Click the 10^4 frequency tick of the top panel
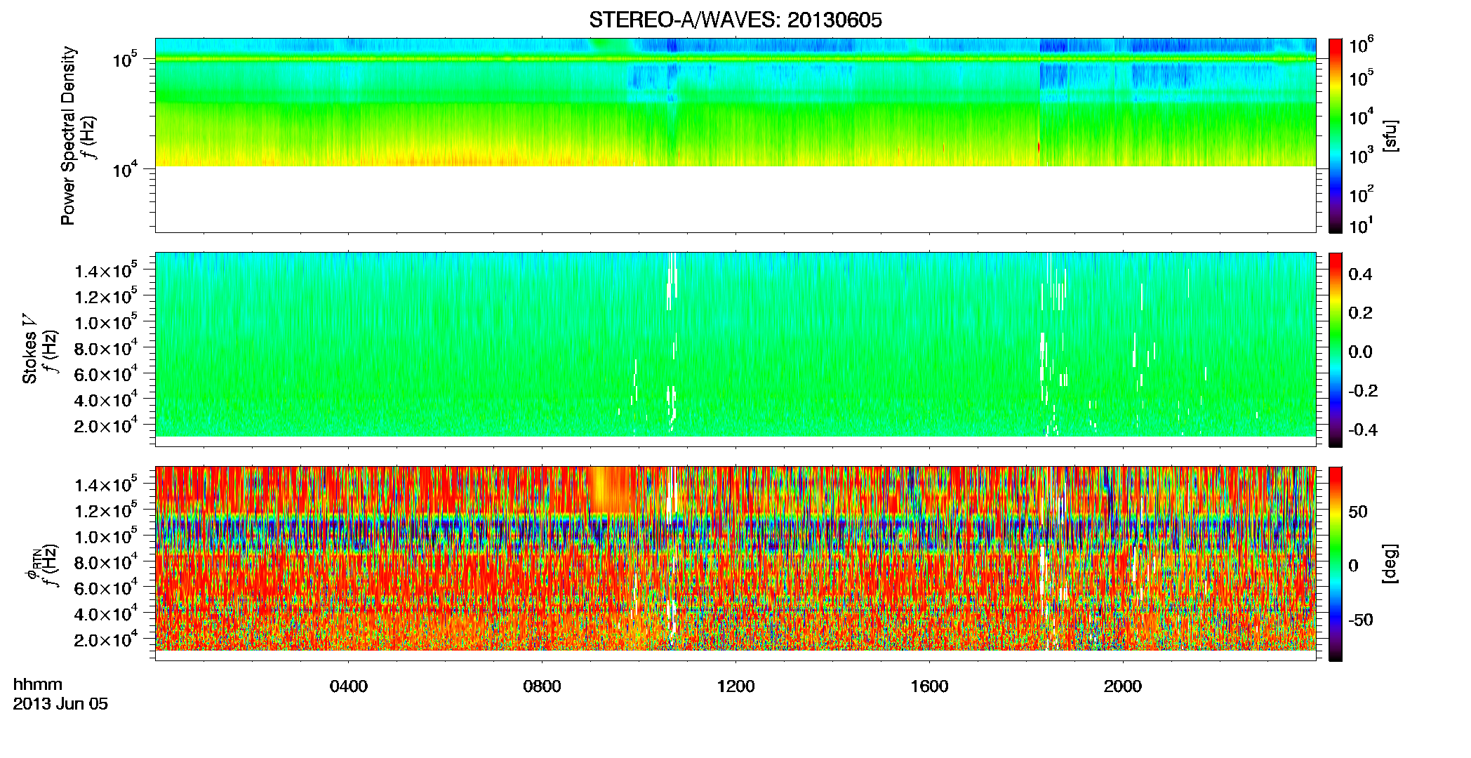This screenshot has height=758, width=1471. click(126, 169)
